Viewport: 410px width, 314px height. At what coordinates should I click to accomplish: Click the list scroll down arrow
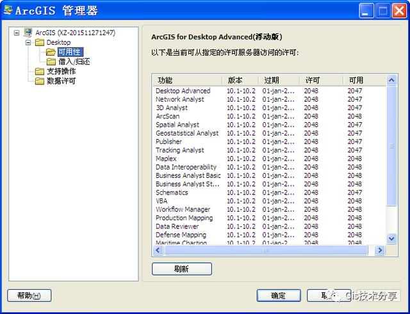click(391, 239)
